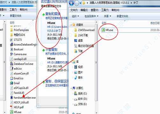Select the eSPCapLib.dll file icon
Screen dimensions: 160x114
pos(11,88)
